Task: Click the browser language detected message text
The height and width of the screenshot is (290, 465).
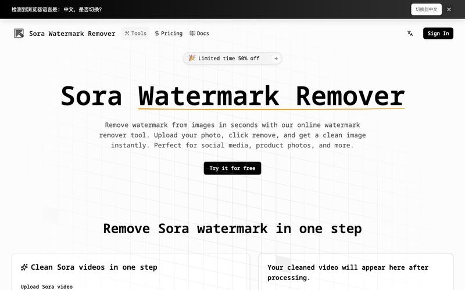Action: pyautogui.click(x=56, y=9)
